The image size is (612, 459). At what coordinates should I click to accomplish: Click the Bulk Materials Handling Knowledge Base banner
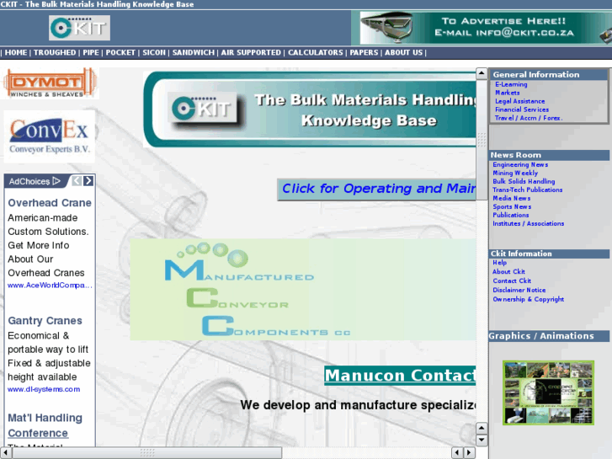(x=311, y=109)
